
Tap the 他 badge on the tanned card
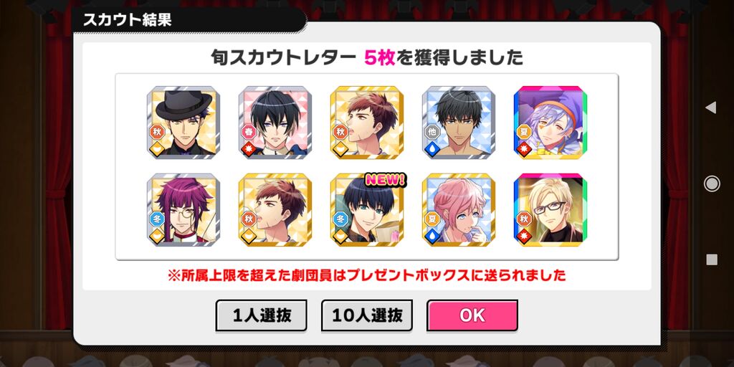[432, 132]
